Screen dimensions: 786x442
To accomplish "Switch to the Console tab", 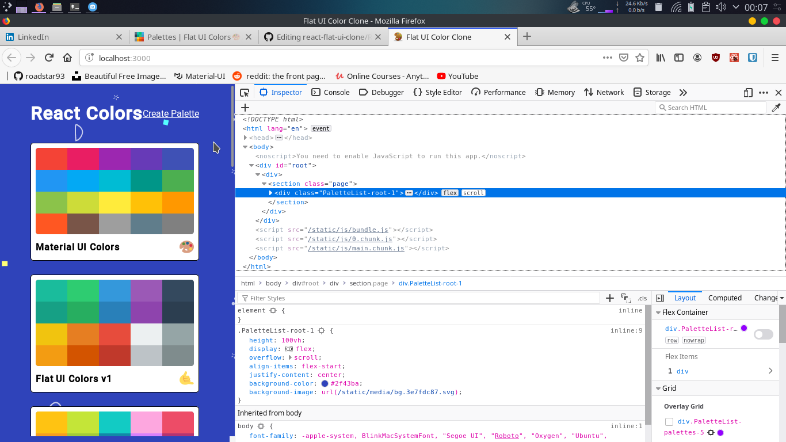I will pyautogui.click(x=331, y=92).
